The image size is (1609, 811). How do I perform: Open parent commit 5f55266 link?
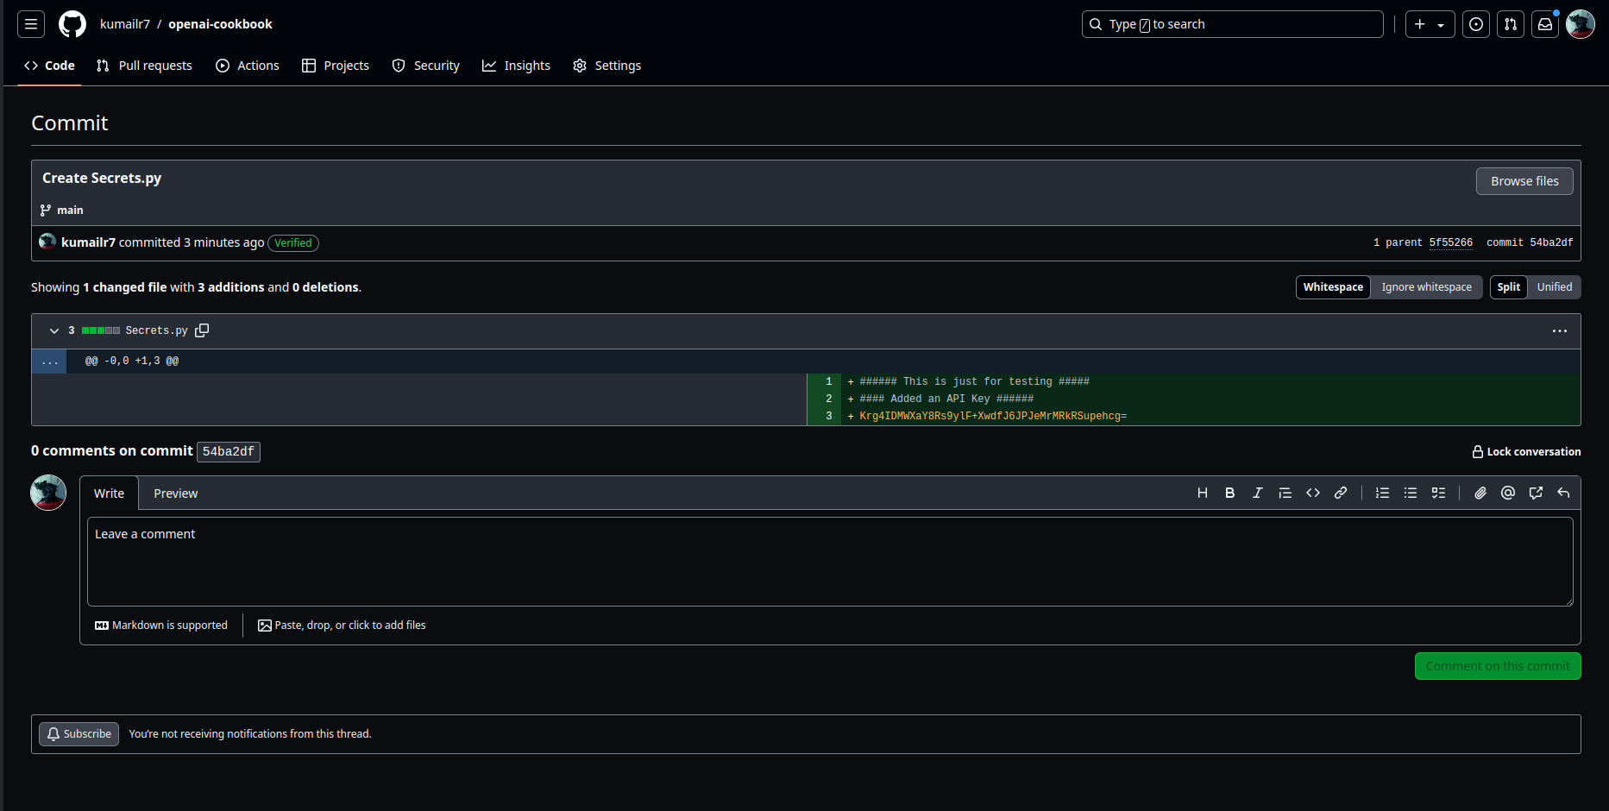pos(1450,242)
